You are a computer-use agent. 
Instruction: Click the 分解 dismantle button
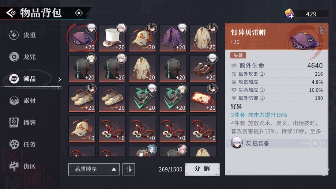point(202,169)
